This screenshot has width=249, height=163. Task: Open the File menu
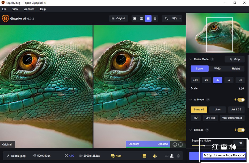coord(4,9)
